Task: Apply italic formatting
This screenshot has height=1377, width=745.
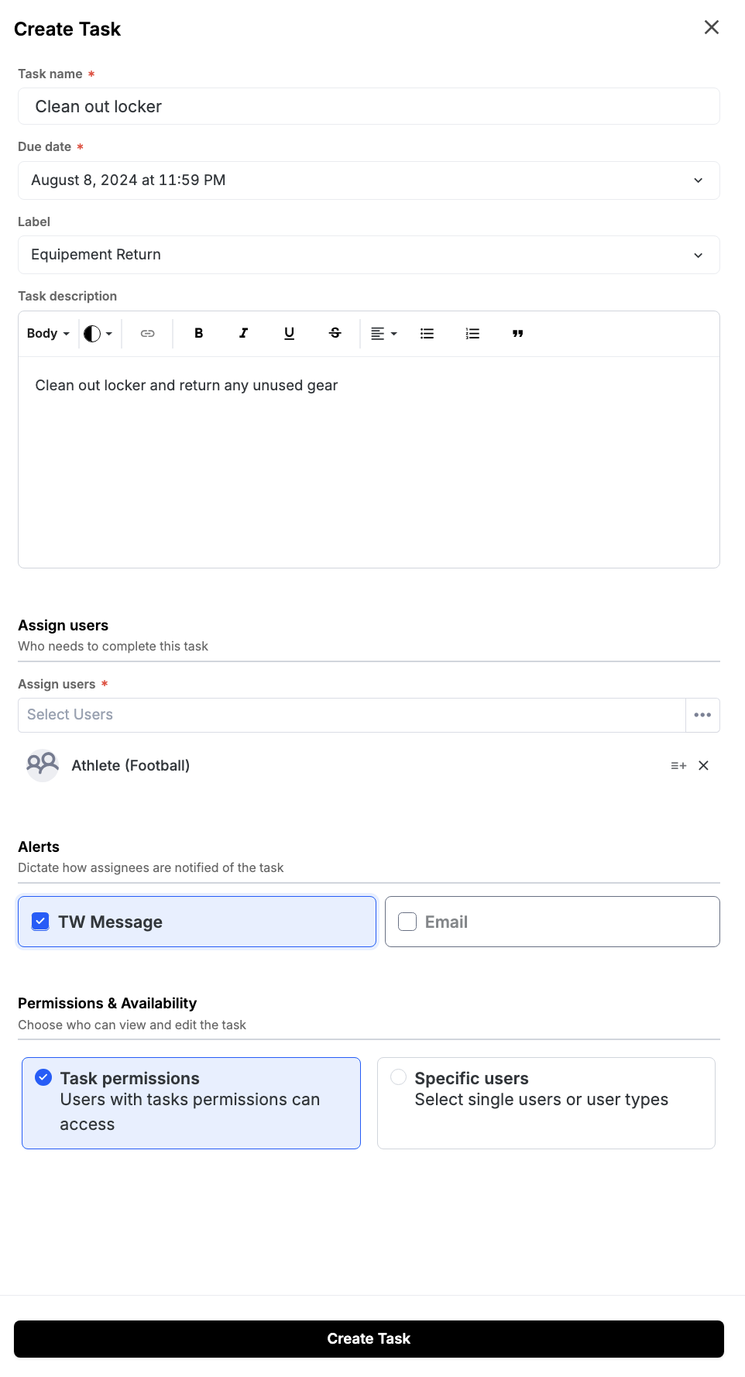Action: [x=244, y=334]
